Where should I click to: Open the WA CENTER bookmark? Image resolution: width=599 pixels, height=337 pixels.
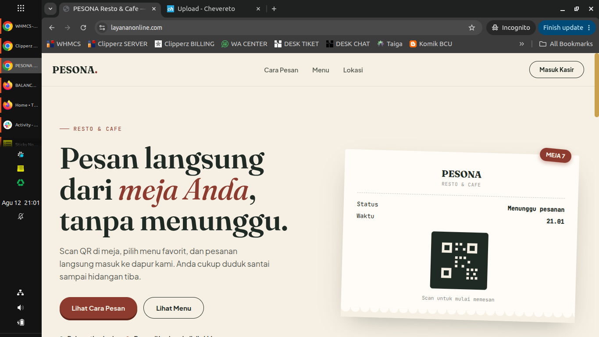pos(244,44)
